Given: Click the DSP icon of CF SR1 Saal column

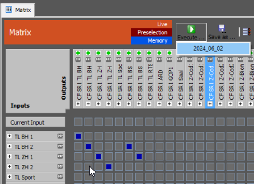Looking at the screenshot, I should click(179, 59).
